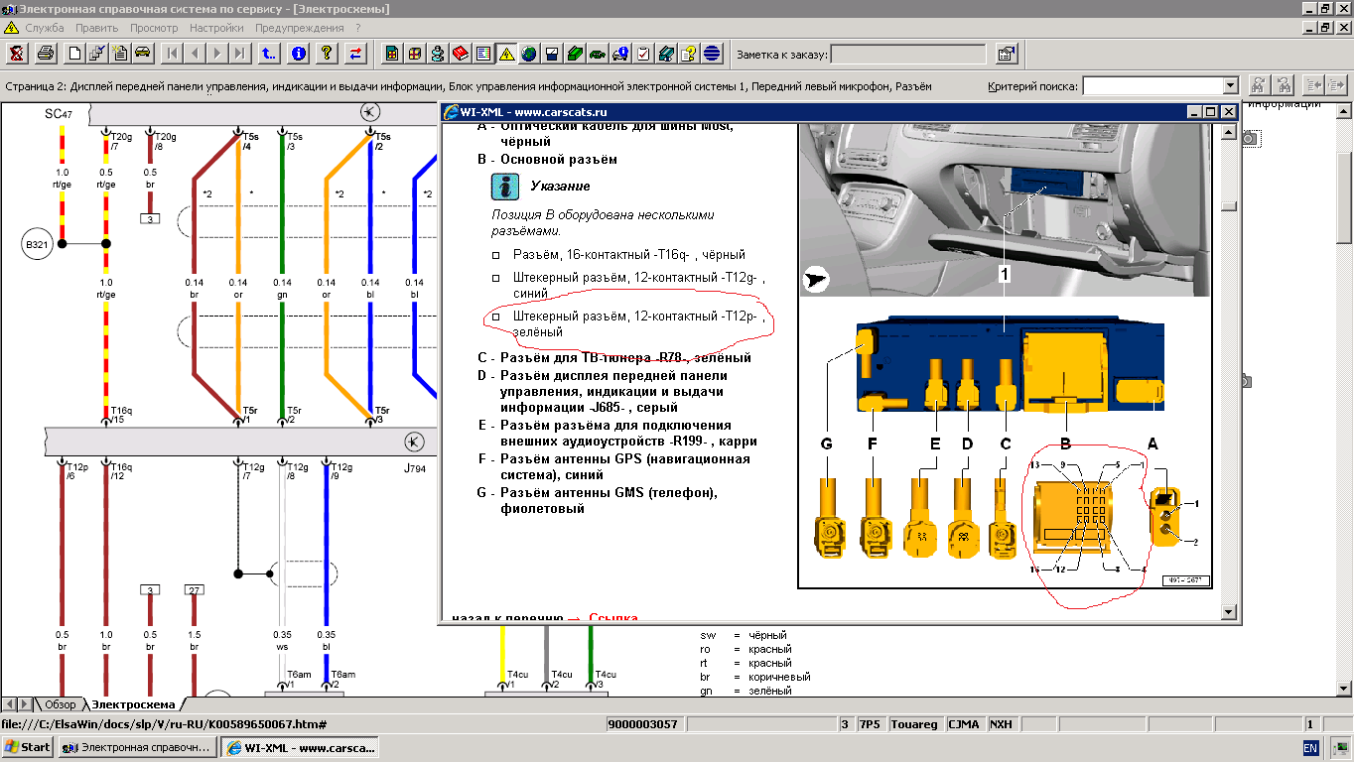
Task: Expand the Критерий поиска dropdown arrow
Action: (1231, 86)
